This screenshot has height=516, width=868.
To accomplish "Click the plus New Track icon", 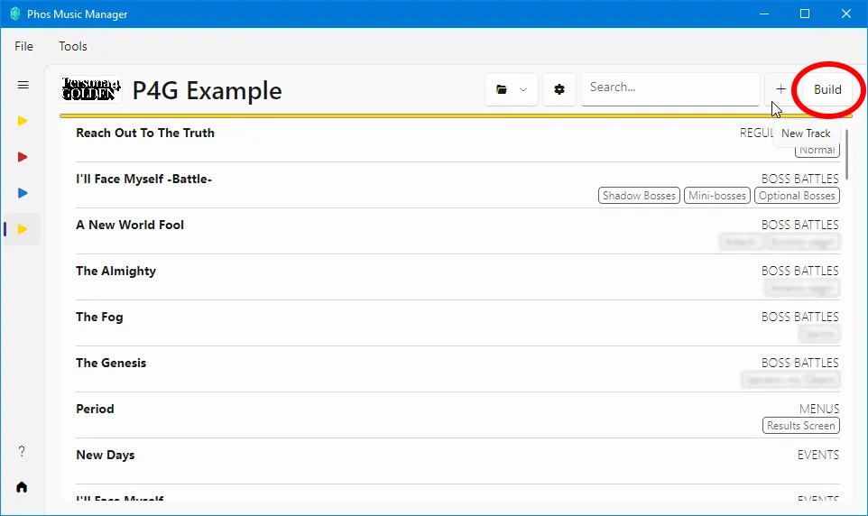I will point(780,89).
